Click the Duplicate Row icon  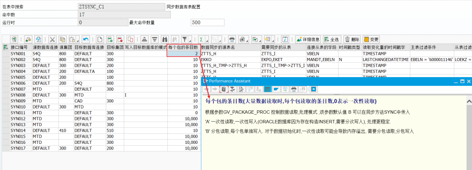(130, 39)
